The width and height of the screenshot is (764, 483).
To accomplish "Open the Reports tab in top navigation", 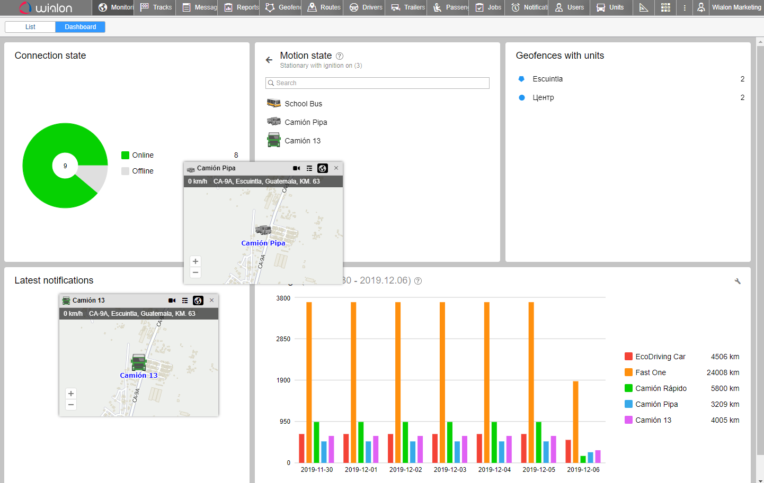I will pos(242,7).
